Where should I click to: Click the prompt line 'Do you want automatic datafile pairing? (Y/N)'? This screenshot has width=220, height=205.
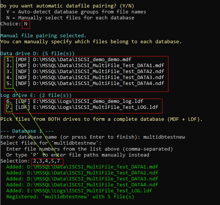pos(67,6)
